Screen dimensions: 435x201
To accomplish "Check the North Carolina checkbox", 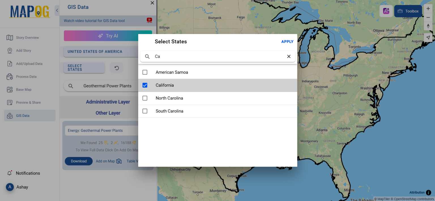I will (145, 98).
